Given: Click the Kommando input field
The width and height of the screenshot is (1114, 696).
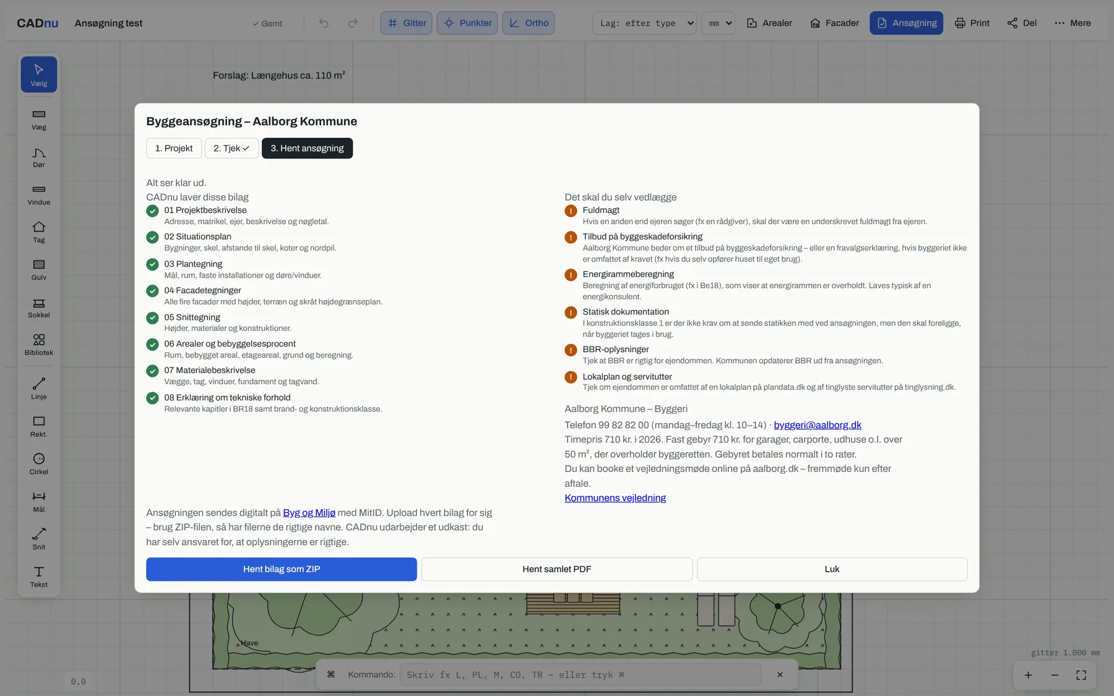Looking at the screenshot, I should 581,674.
